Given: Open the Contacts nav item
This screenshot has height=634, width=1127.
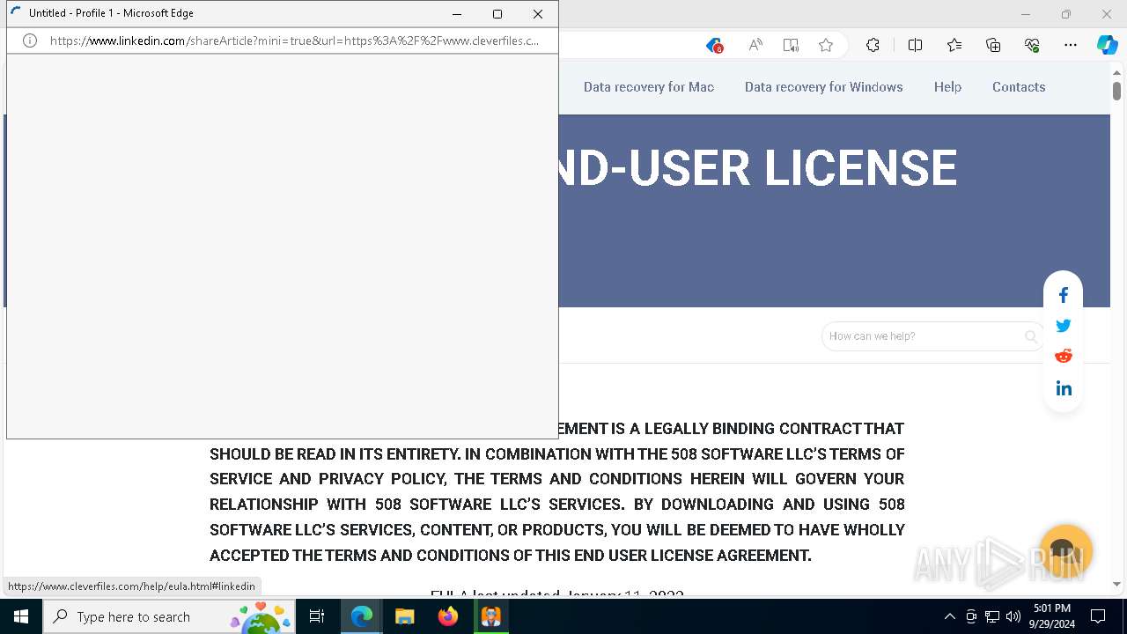Looking at the screenshot, I should (x=1019, y=87).
